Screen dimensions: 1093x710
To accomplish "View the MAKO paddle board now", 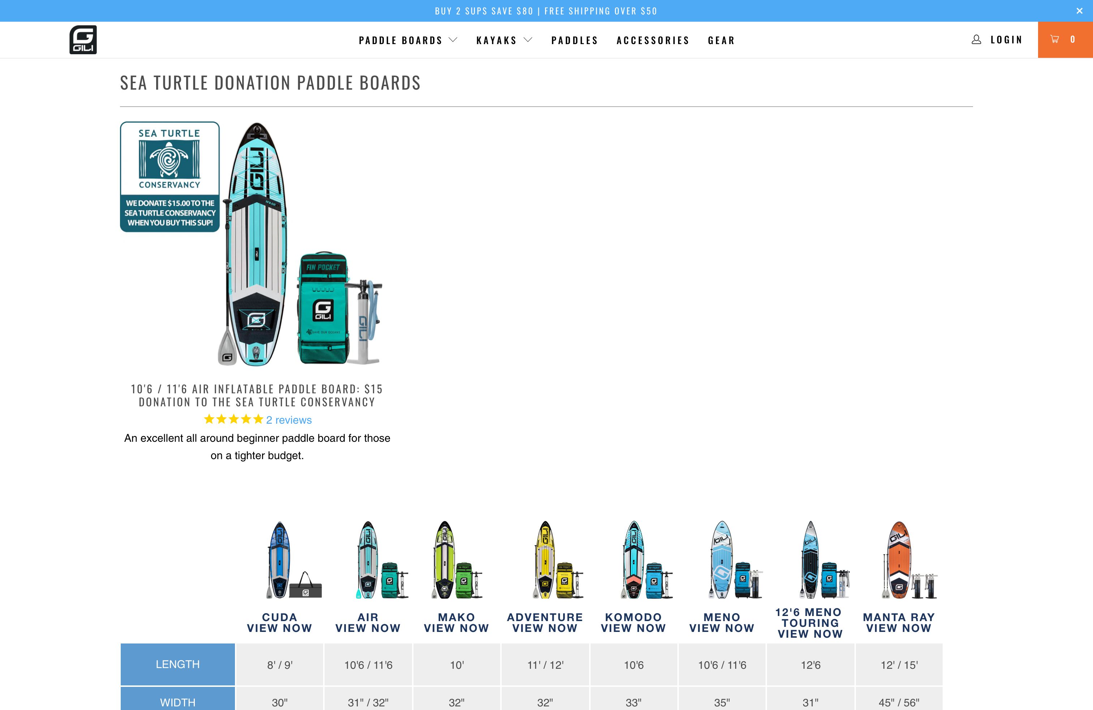I will tap(456, 628).
